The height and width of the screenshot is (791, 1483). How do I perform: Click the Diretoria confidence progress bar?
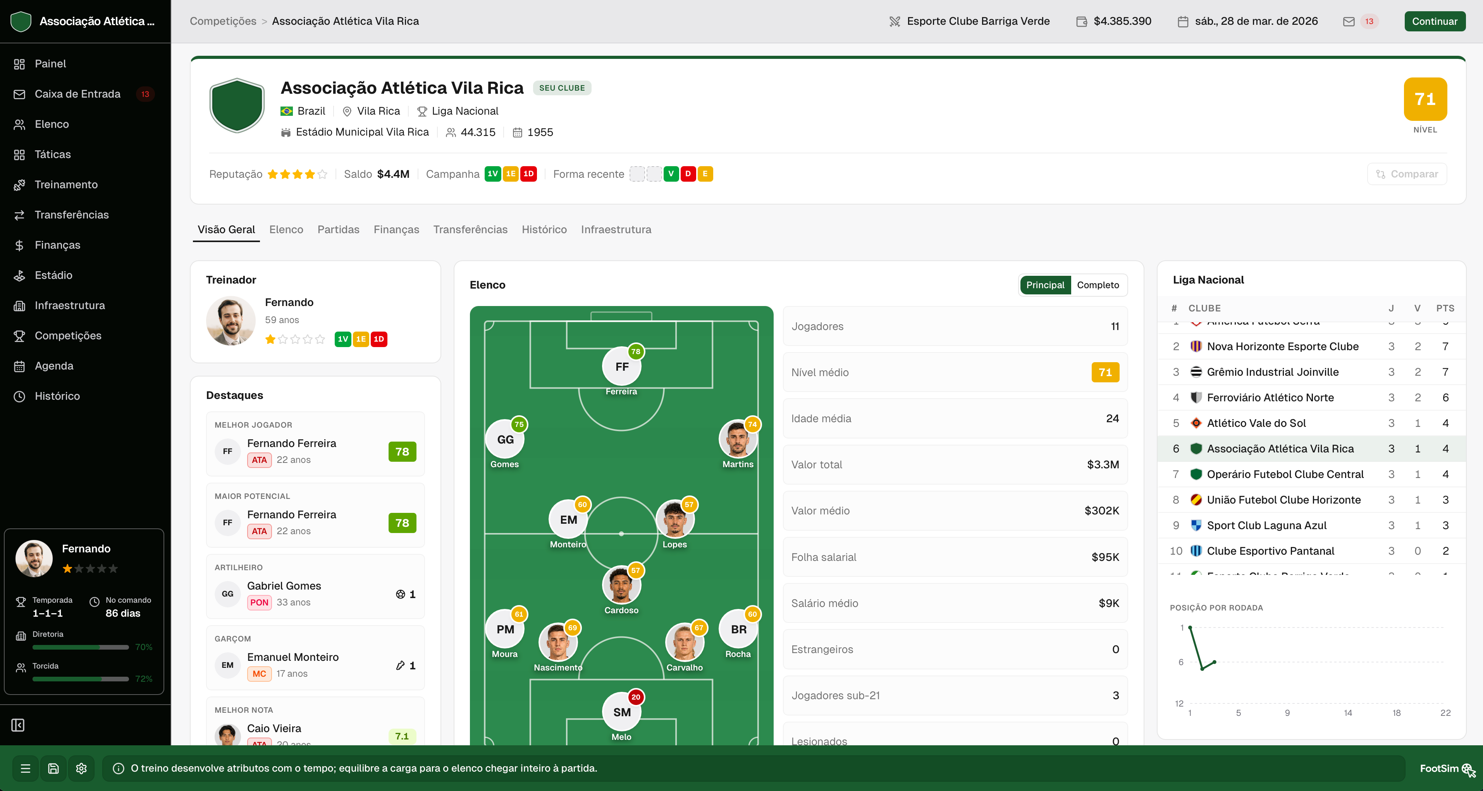pos(81,647)
